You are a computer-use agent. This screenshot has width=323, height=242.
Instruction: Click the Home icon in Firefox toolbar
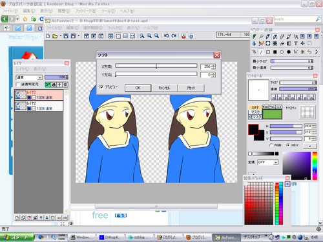25,19
